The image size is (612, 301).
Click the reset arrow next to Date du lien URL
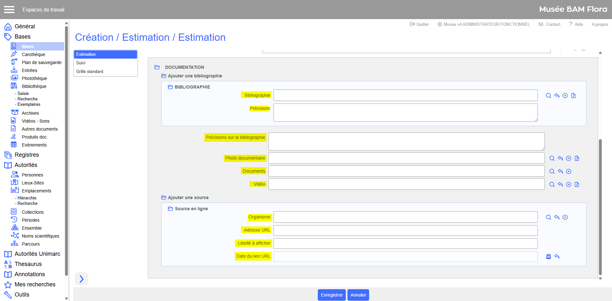tap(557, 256)
